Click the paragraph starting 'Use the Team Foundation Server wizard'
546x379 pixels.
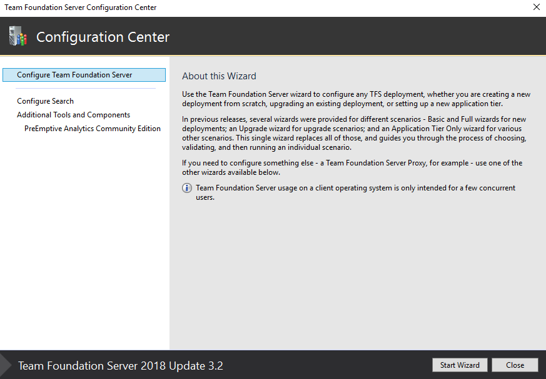pyautogui.click(x=356, y=99)
